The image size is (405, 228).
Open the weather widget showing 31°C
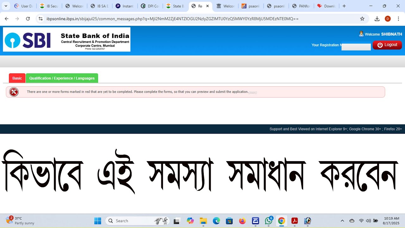(x=20, y=220)
